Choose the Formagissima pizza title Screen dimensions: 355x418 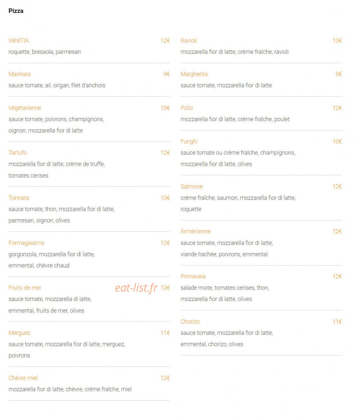[26, 243]
